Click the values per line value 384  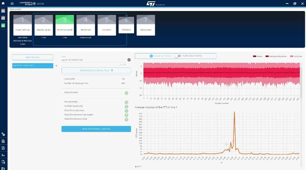(x=123, y=83)
